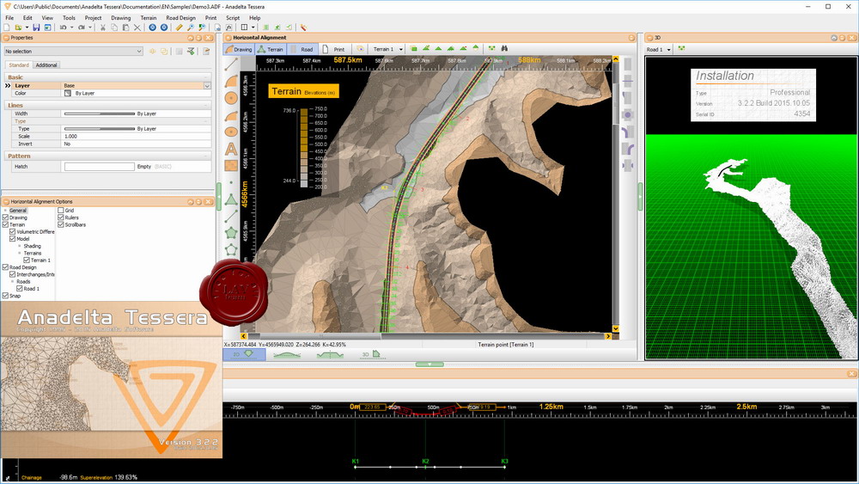Click the cross-section view icon below canvas
Screen dimensions: 859x484
[330, 355]
